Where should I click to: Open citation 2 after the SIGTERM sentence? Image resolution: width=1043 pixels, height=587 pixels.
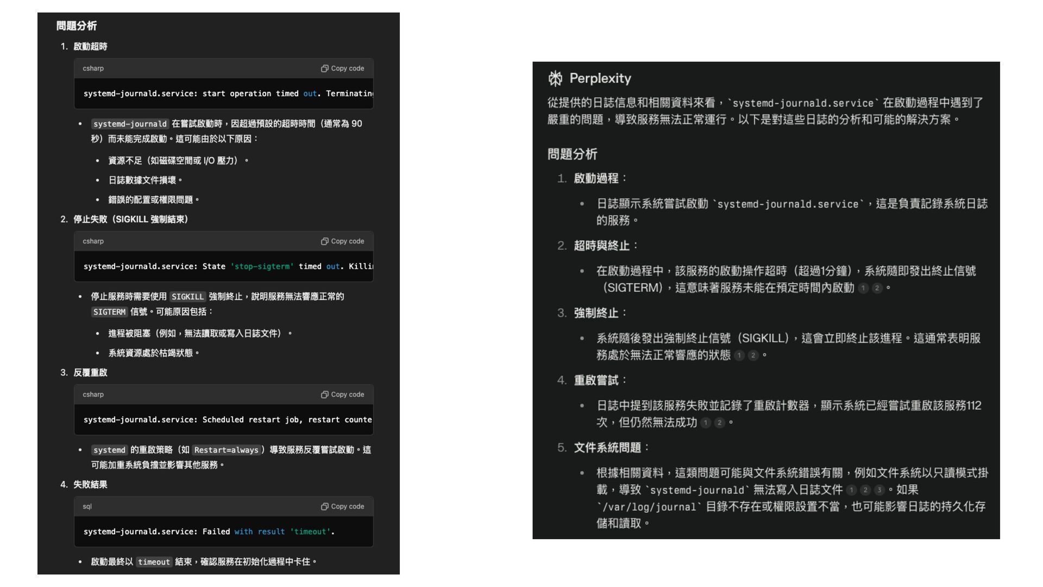coord(877,288)
